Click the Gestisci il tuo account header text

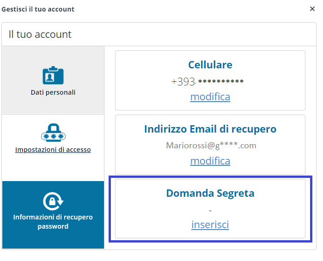(x=38, y=9)
